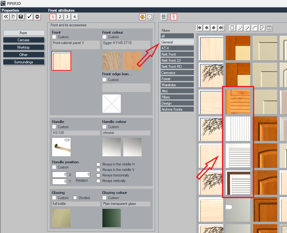Open the Carcass properties section
This screenshot has width=287, height=233.
pos(24,40)
